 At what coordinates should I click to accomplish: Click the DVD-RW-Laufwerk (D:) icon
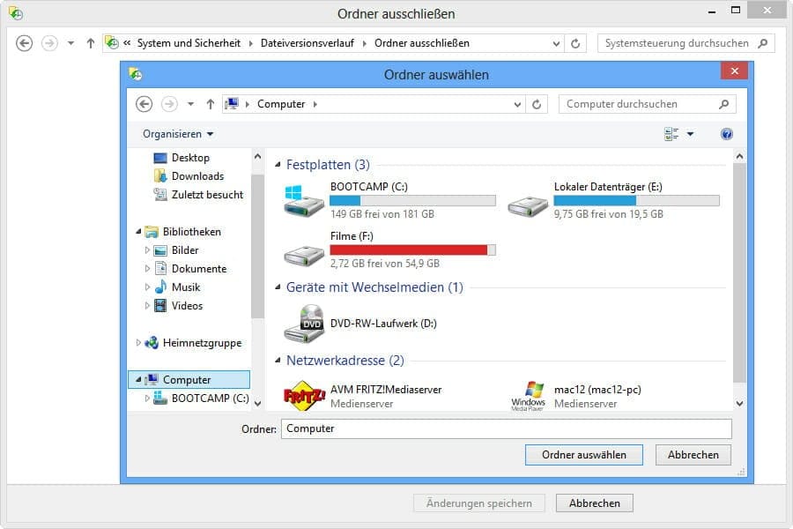click(x=304, y=324)
